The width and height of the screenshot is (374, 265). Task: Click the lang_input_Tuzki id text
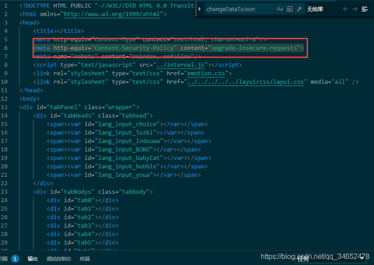126,133
